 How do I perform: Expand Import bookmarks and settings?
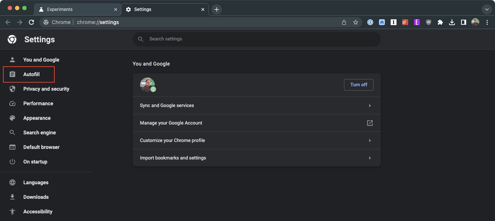pos(257,158)
